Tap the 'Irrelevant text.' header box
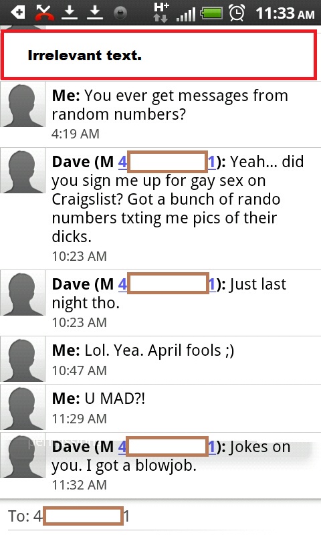This screenshot has width=321, height=535. (x=158, y=55)
